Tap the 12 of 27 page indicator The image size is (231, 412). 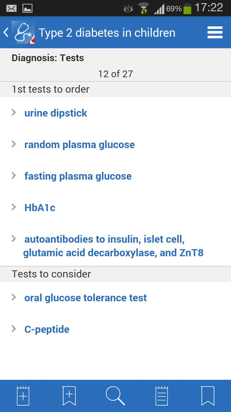point(115,74)
